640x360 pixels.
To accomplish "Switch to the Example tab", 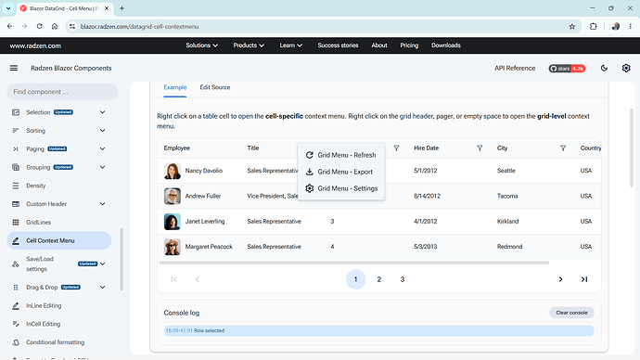I will 175,87.
